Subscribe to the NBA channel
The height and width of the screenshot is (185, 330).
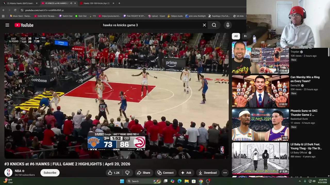point(50,173)
